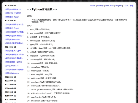
Task: Open the [技術] article in the sidebar
Action: 14,43
